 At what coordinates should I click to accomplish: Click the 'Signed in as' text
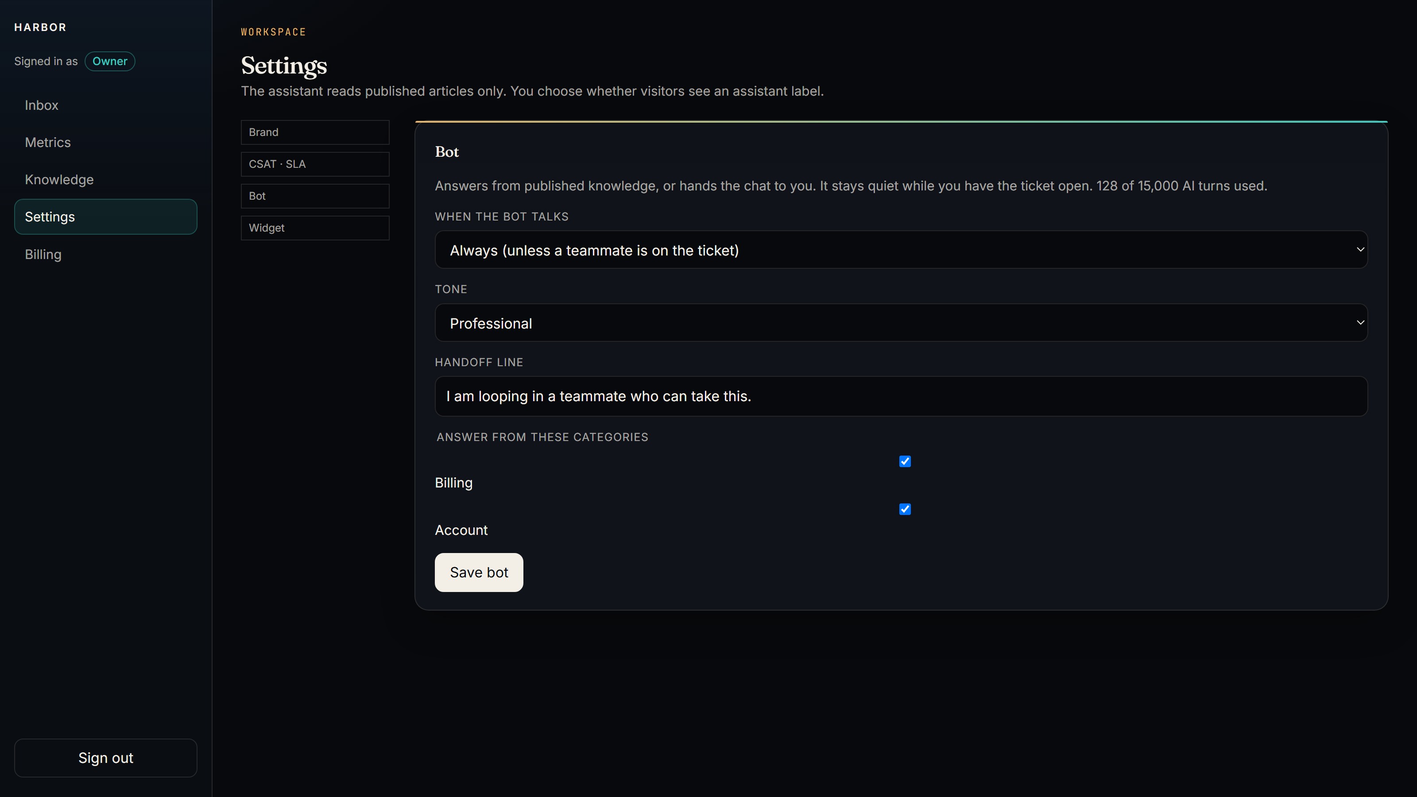pyautogui.click(x=46, y=61)
